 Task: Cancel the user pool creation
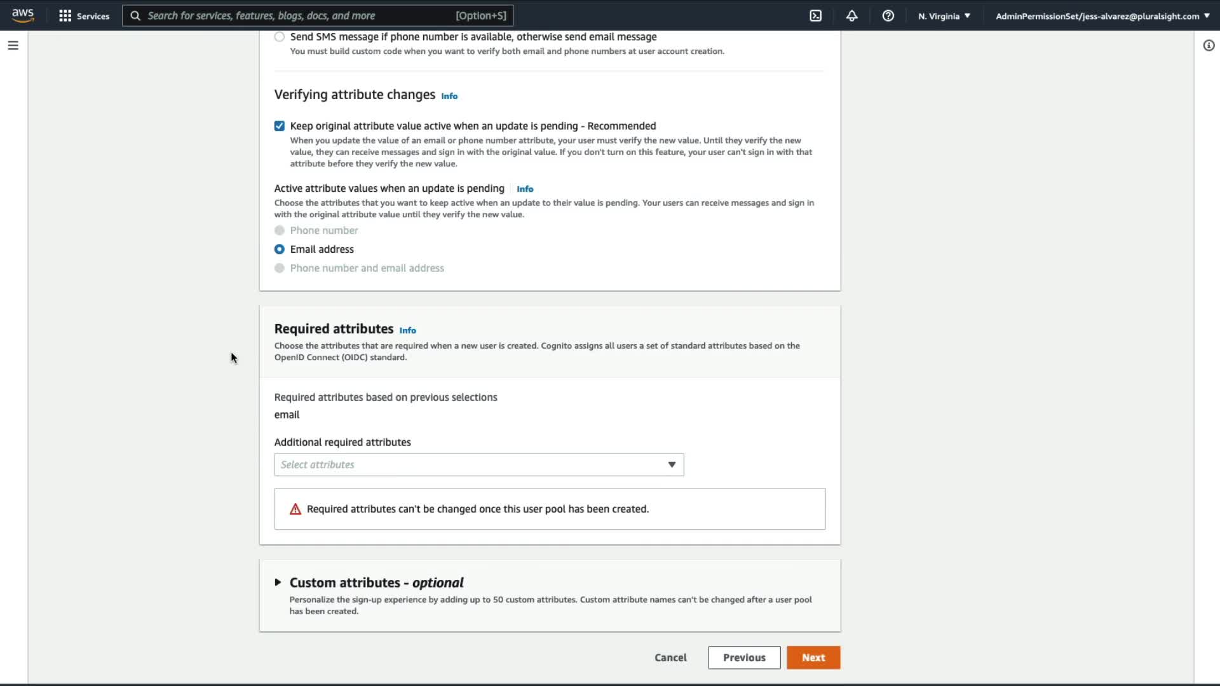pyautogui.click(x=670, y=657)
